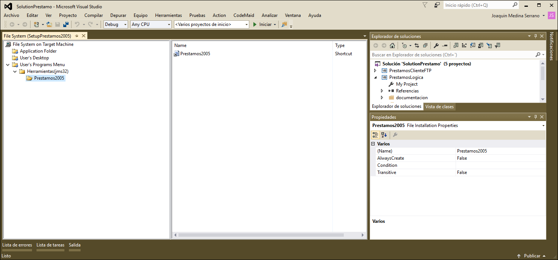This screenshot has height=260, width=558.
Task: Click the Open File folder icon in toolbar
Action: (49, 24)
